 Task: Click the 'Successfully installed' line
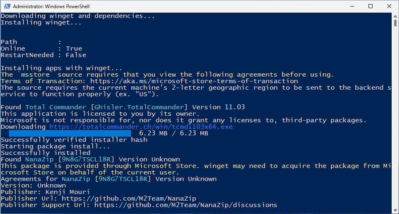[x=46, y=153]
